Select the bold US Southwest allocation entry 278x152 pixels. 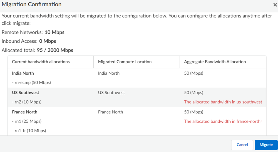26,93
